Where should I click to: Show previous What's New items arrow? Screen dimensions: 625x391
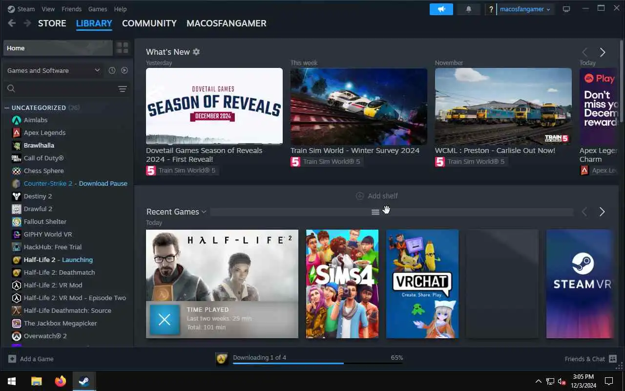point(584,52)
